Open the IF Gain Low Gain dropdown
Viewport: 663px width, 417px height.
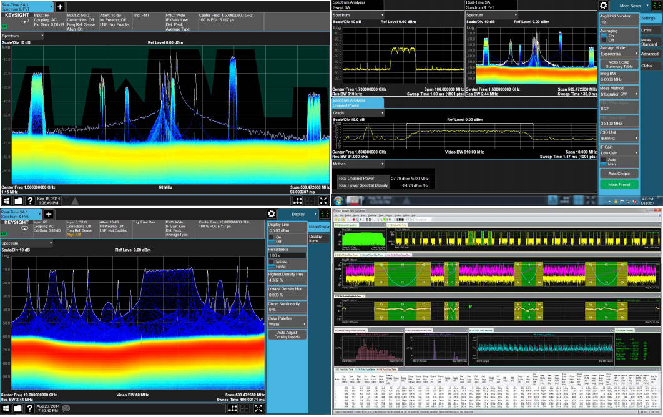coord(619,153)
